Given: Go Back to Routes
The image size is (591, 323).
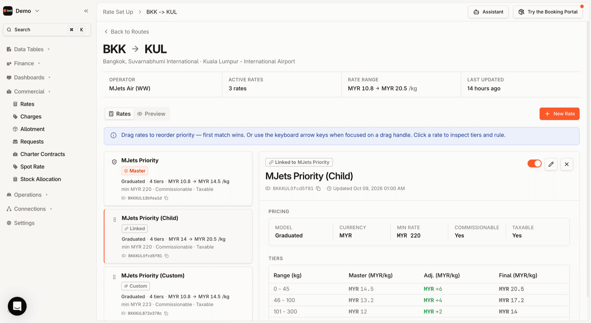Looking at the screenshot, I should 127,32.
